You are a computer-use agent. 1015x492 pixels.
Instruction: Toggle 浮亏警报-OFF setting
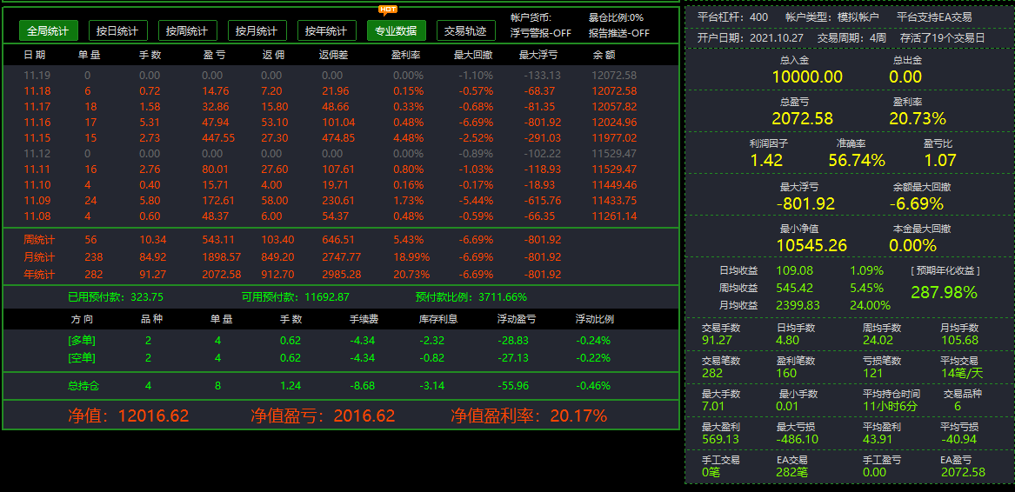[x=540, y=33]
